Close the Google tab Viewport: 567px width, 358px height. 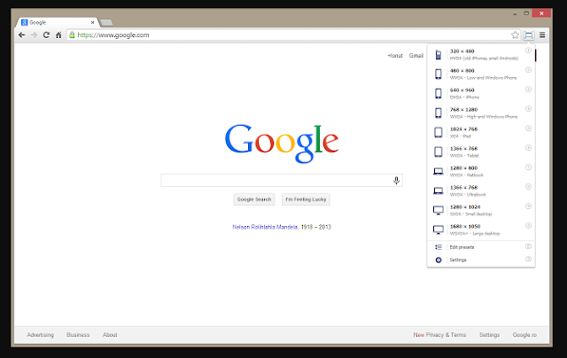tap(92, 22)
